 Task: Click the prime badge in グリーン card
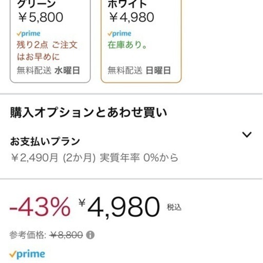point(29,33)
